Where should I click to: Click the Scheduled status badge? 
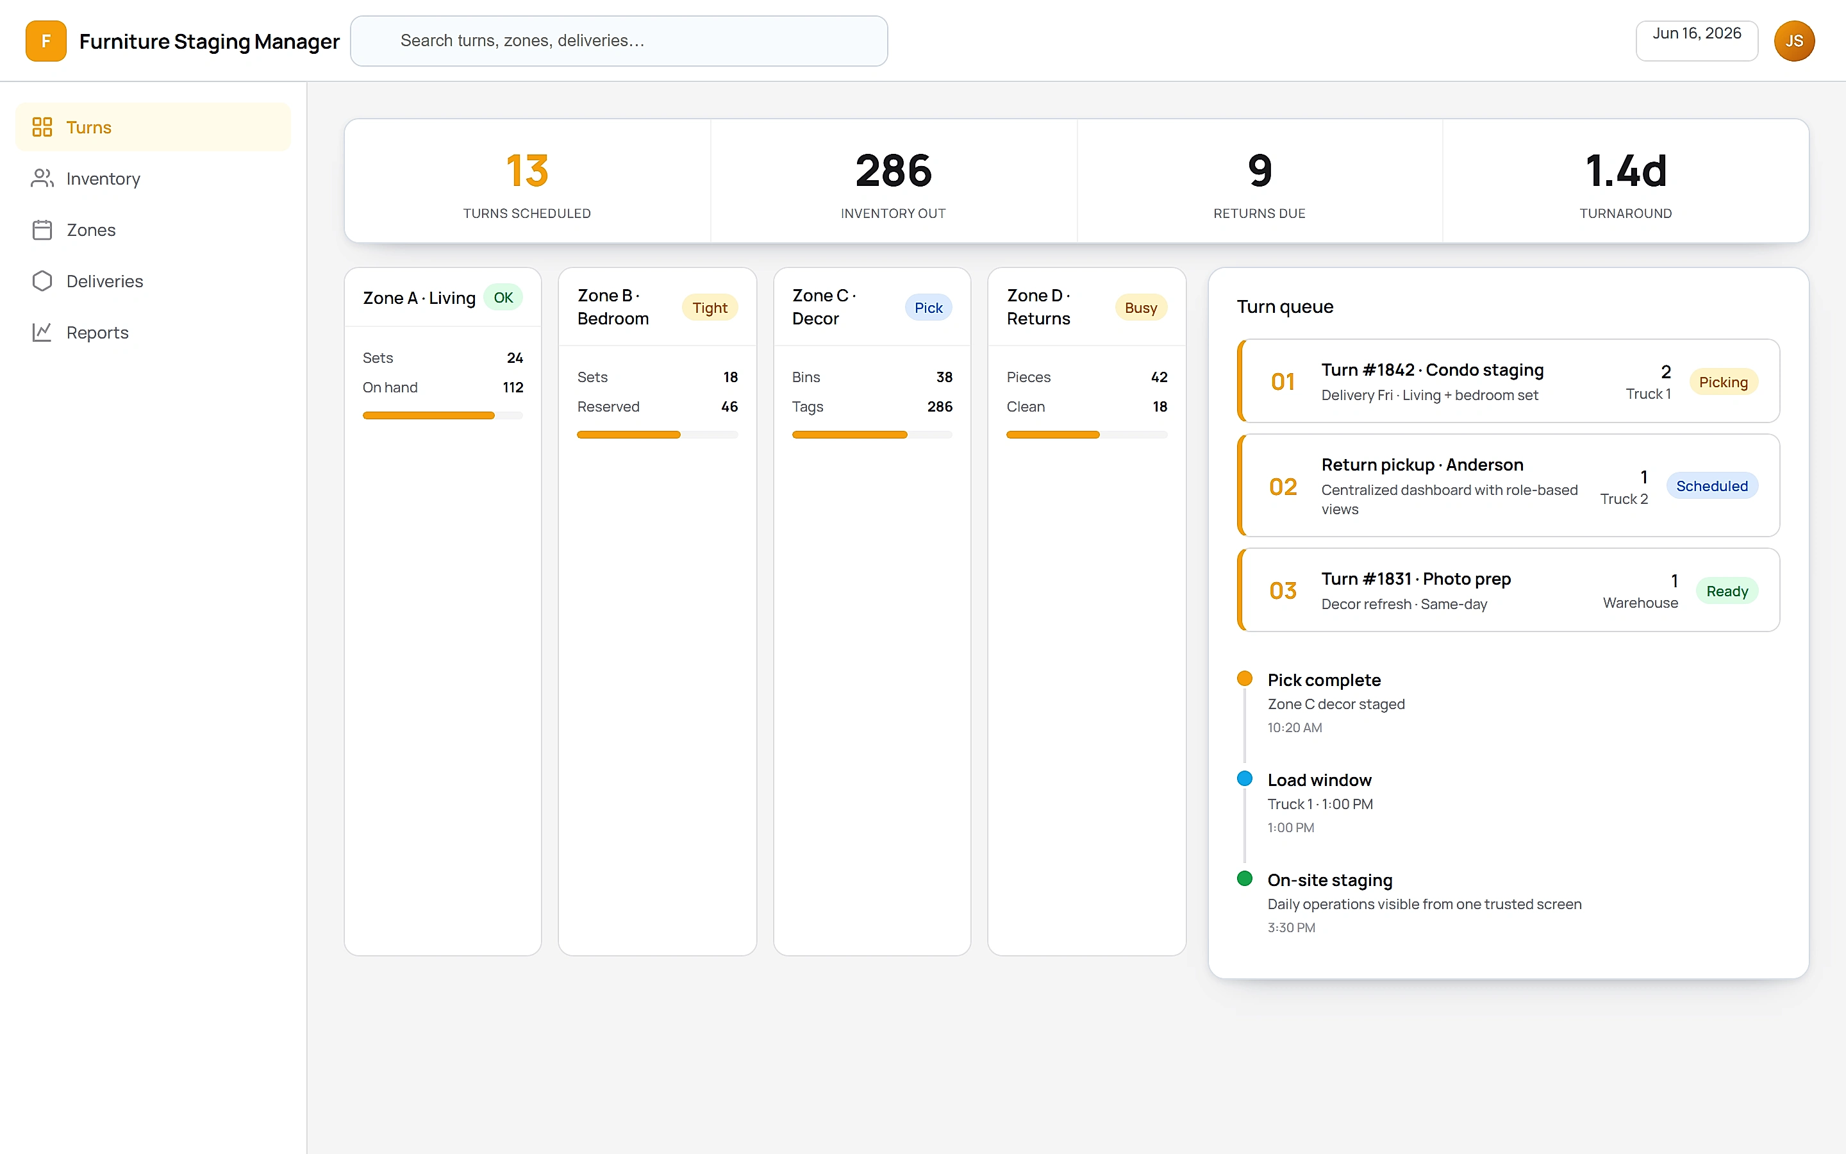point(1712,485)
